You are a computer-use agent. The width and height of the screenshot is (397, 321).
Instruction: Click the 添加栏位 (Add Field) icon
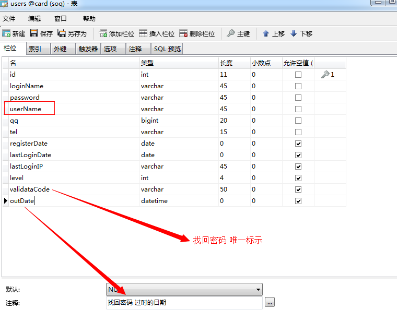pyautogui.click(x=103, y=33)
